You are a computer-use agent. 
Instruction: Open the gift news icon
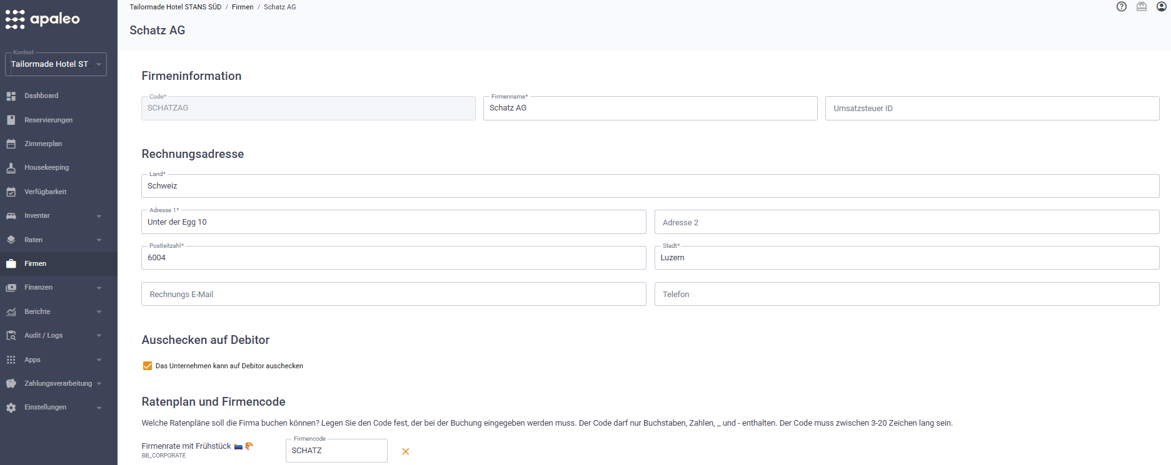[1142, 7]
